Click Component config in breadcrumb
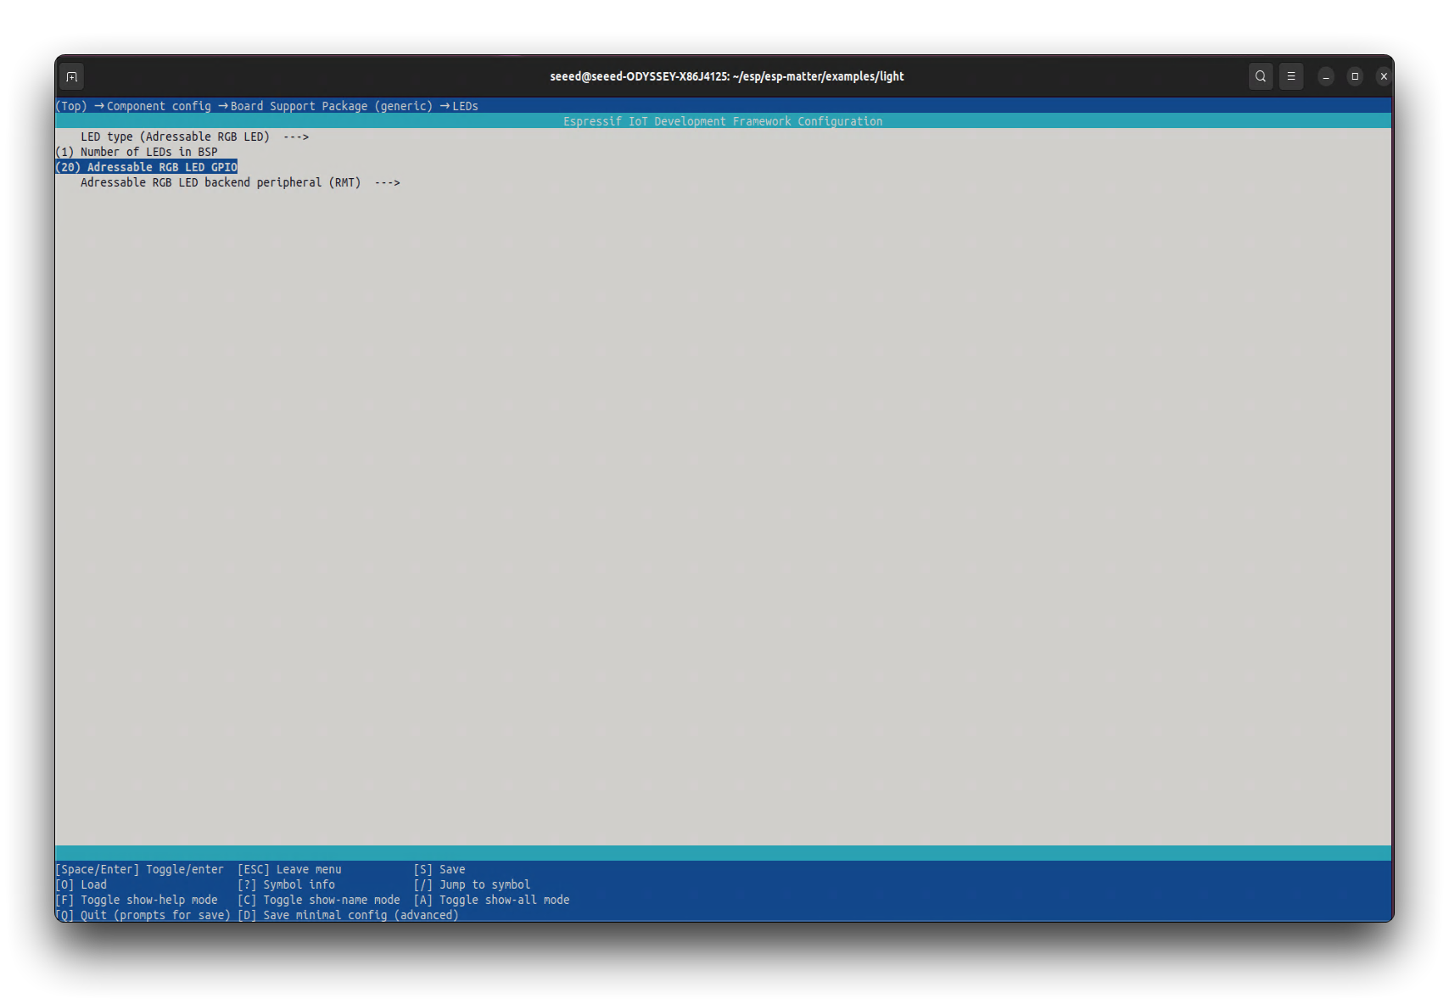 tap(159, 106)
